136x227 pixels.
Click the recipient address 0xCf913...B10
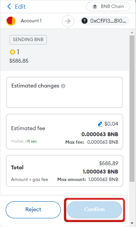108,21
